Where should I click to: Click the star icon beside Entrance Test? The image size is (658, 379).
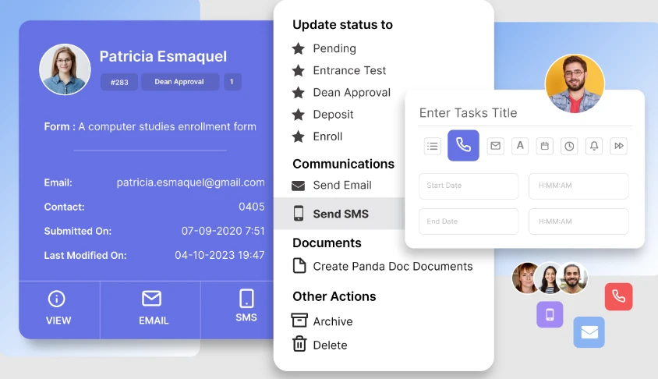(299, 70)
